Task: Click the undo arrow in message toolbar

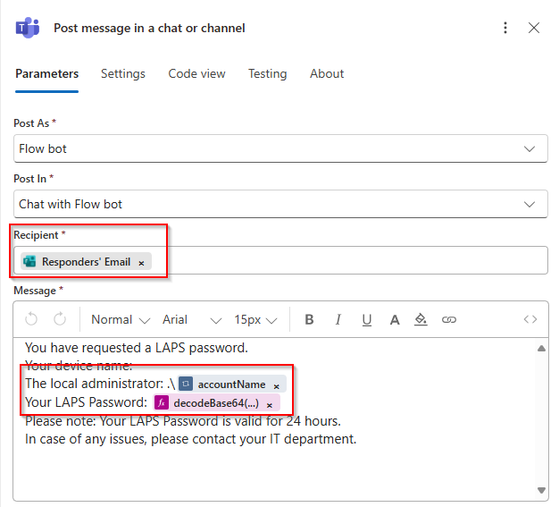Action: [31, 319]
